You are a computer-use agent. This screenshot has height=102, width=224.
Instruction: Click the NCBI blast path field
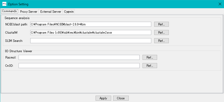coord(91,24)
